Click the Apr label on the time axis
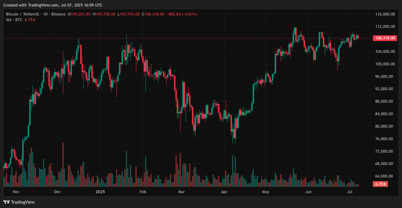This screenshot has height=208, width=402. pos(224,191)
